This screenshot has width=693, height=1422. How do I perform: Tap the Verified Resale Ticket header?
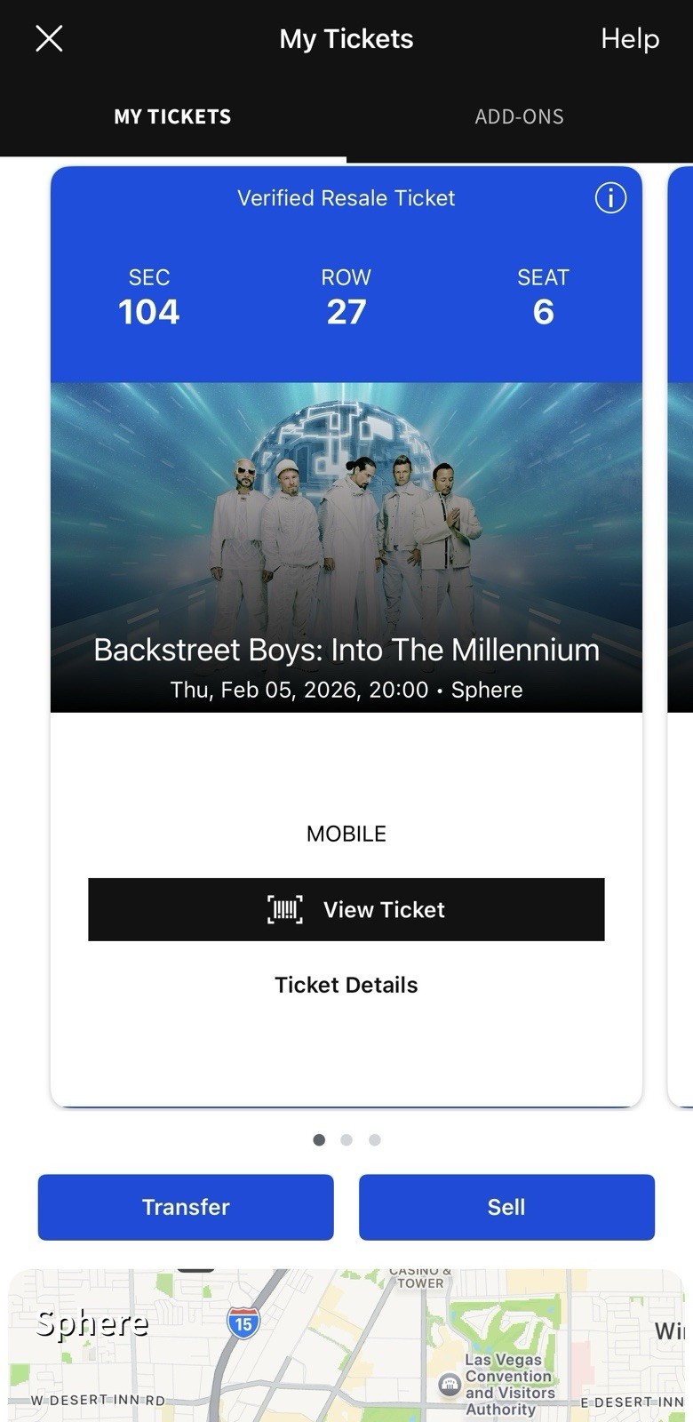coord(346,198)
